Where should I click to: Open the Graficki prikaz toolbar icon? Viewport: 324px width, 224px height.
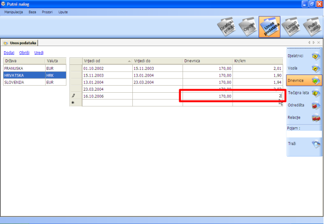coord(227,27)
